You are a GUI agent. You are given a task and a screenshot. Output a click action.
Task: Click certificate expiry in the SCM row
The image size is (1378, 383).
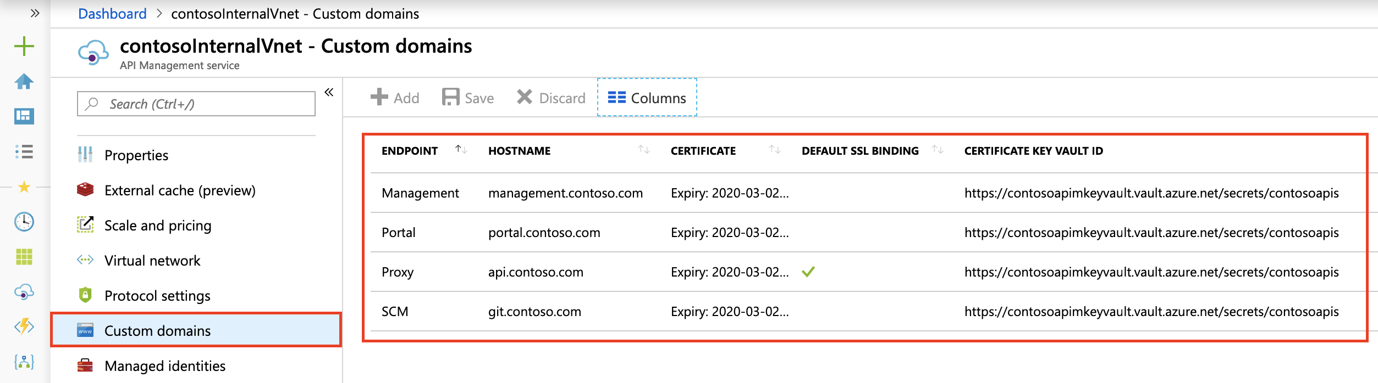click(730, 312)
